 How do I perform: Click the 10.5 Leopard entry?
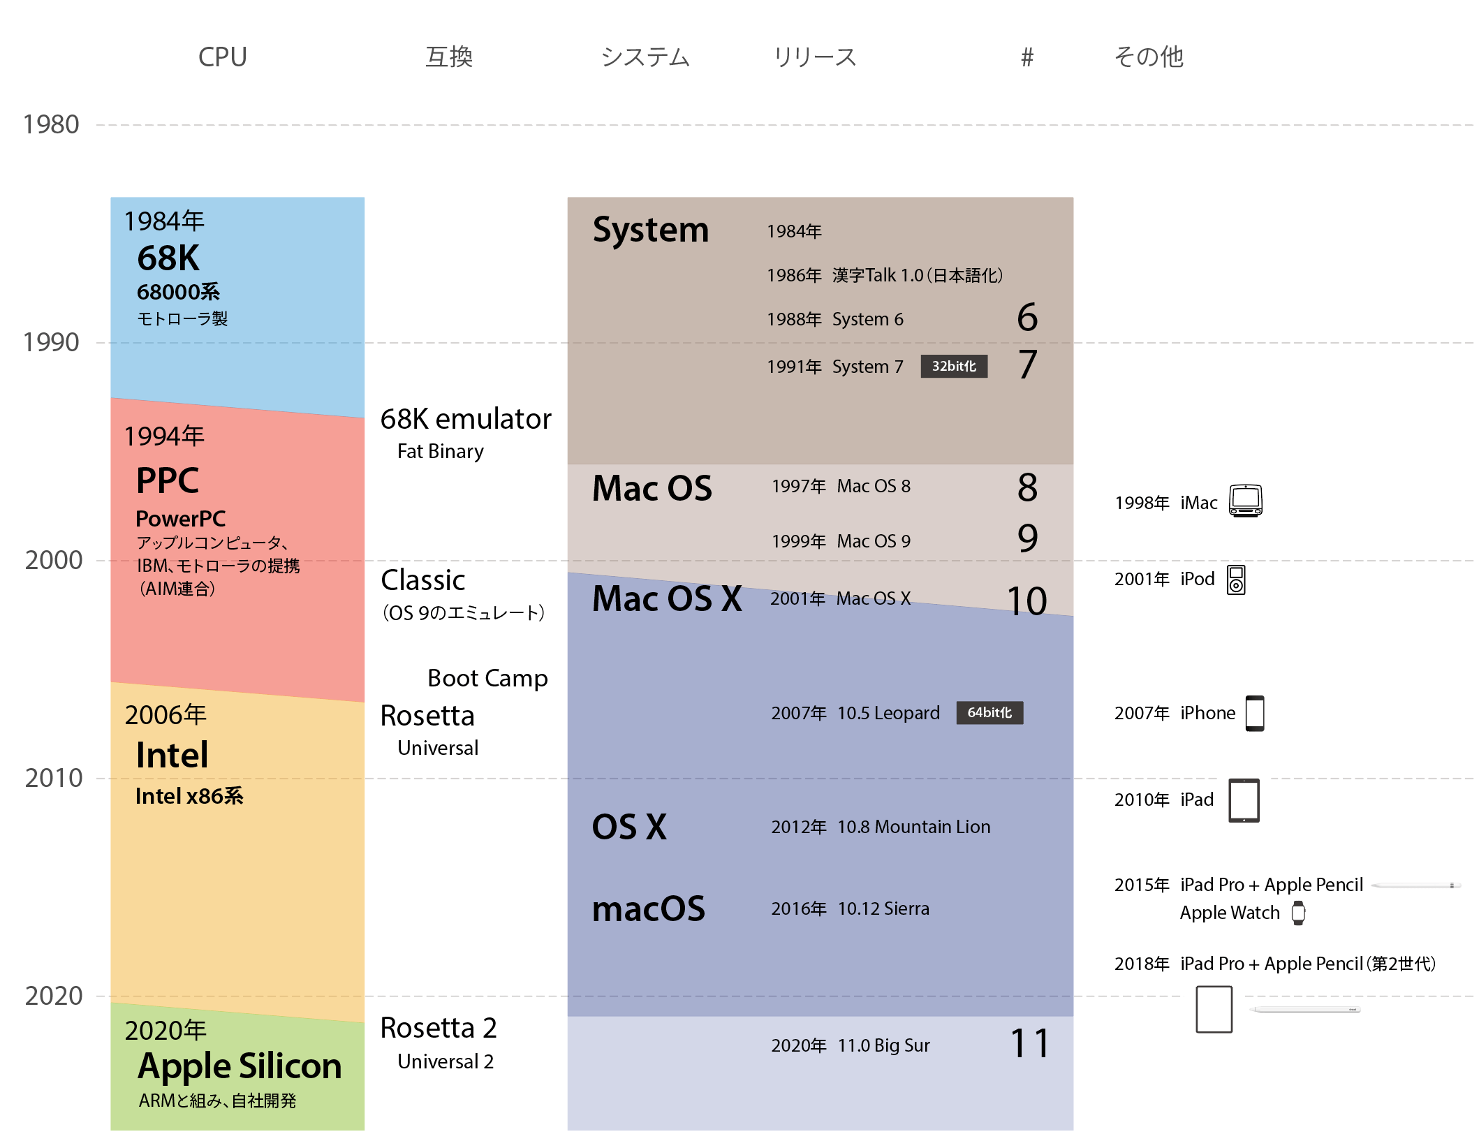888,713
